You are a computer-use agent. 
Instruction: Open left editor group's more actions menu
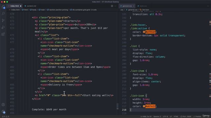115,6
